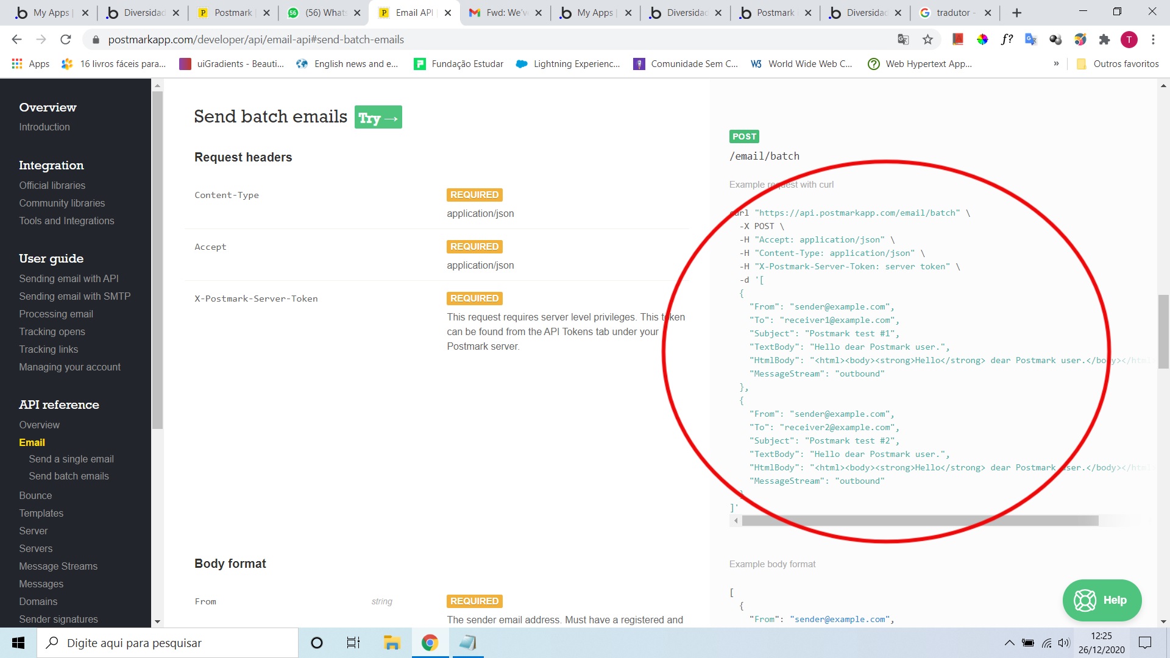Select Email in API reference
This screenshot has width=1170, height=658.
point(32,442)
